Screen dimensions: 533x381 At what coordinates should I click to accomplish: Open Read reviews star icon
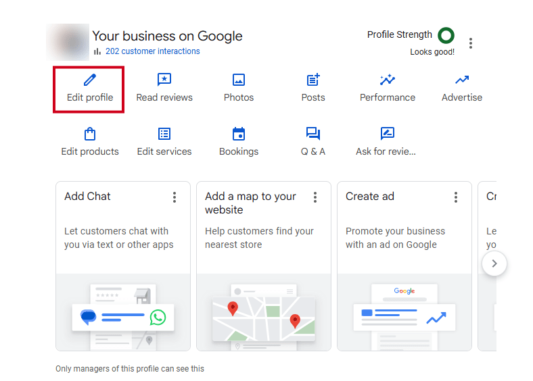[164, 80]
